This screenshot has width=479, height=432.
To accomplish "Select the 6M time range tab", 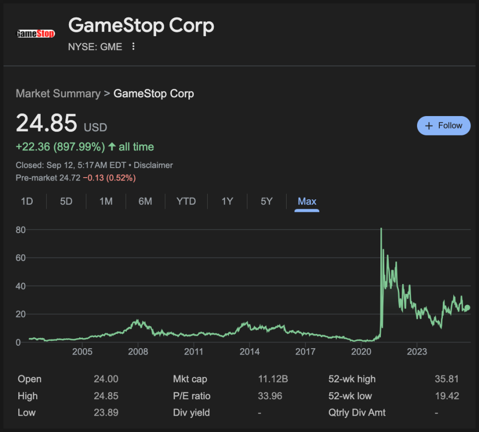I will (145, 201).
